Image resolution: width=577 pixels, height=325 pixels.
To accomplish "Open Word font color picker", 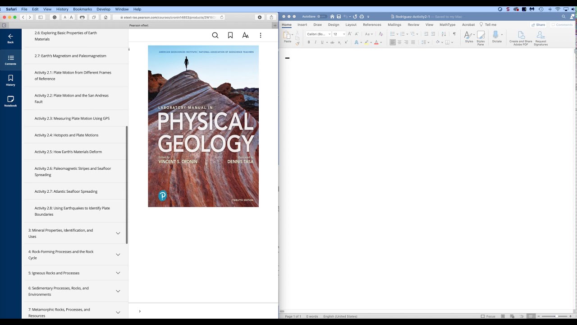I will [x=377, y=42].
